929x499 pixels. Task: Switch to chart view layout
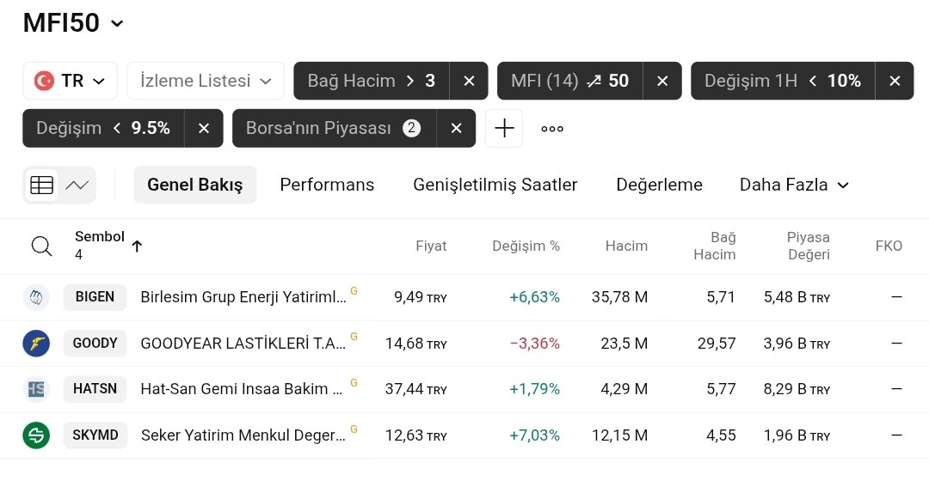pyautogui.click(x=77, y=185)
